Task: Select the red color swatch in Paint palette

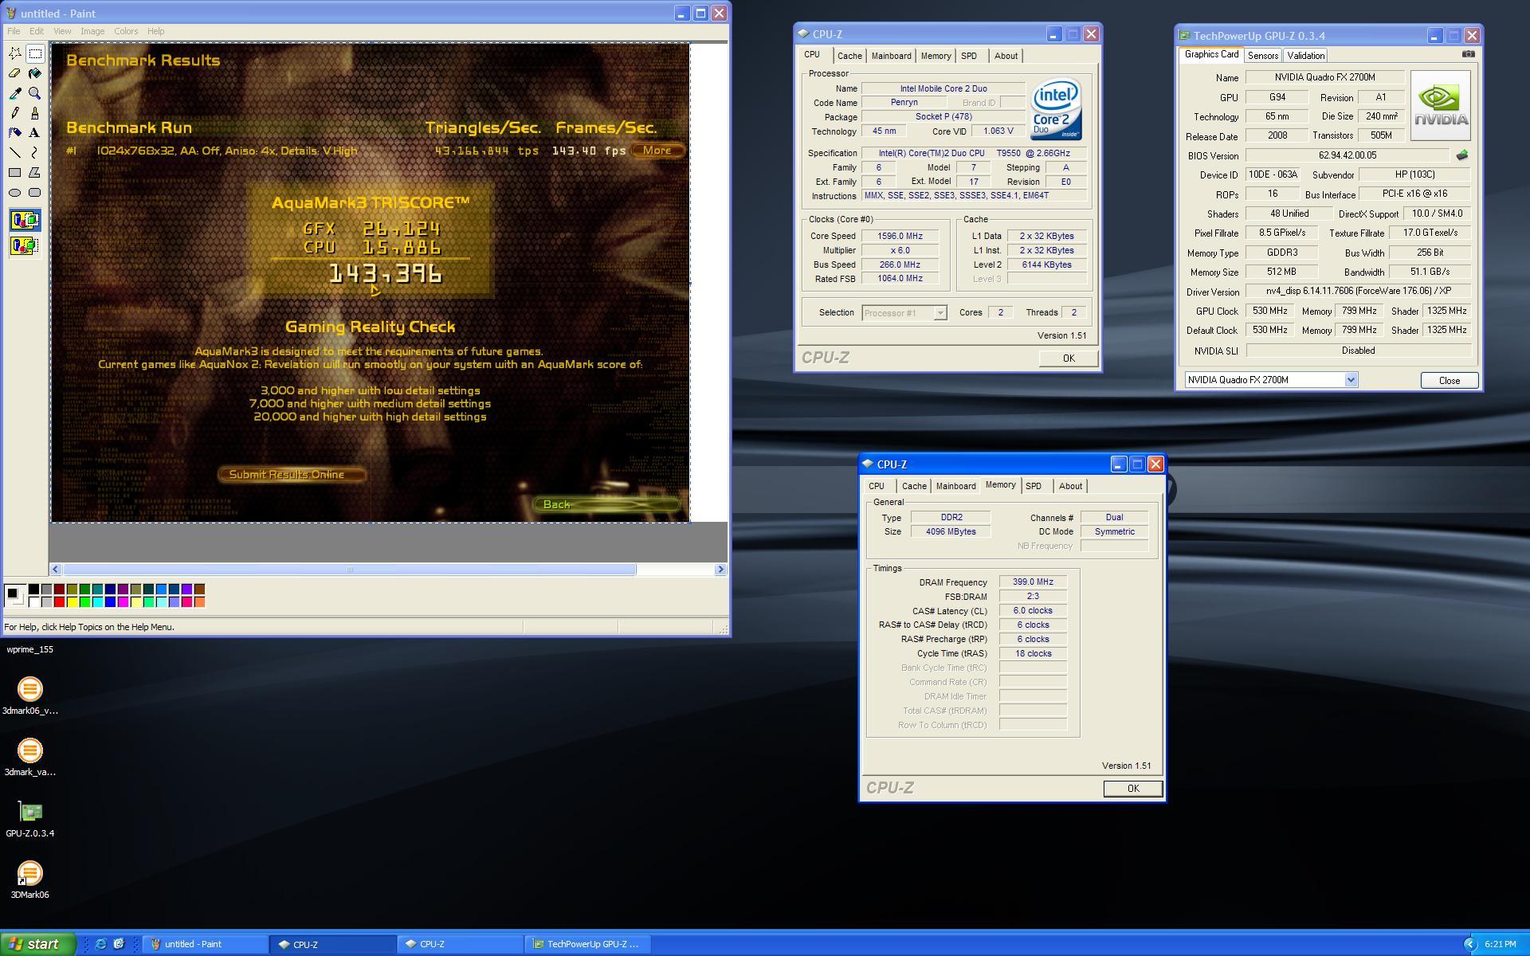Action: tap(60, 602)
